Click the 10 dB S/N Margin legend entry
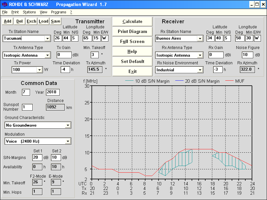Screen dimensions: 267x200 [147, 81]
